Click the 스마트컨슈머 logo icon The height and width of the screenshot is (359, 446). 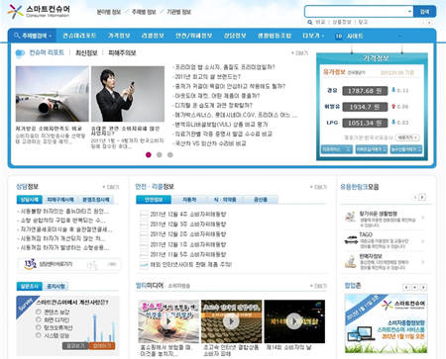[x=16, y=11]
